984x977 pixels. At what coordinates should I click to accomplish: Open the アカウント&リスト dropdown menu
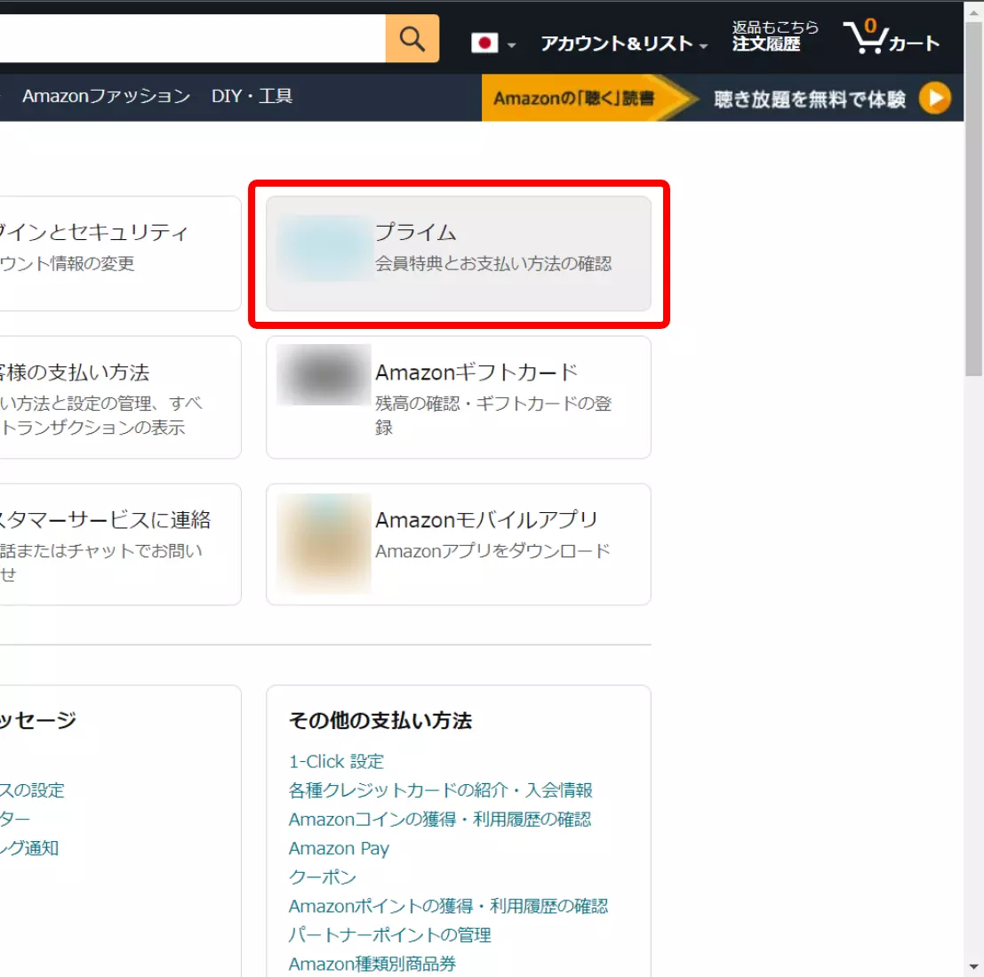(x=624, y=44)
